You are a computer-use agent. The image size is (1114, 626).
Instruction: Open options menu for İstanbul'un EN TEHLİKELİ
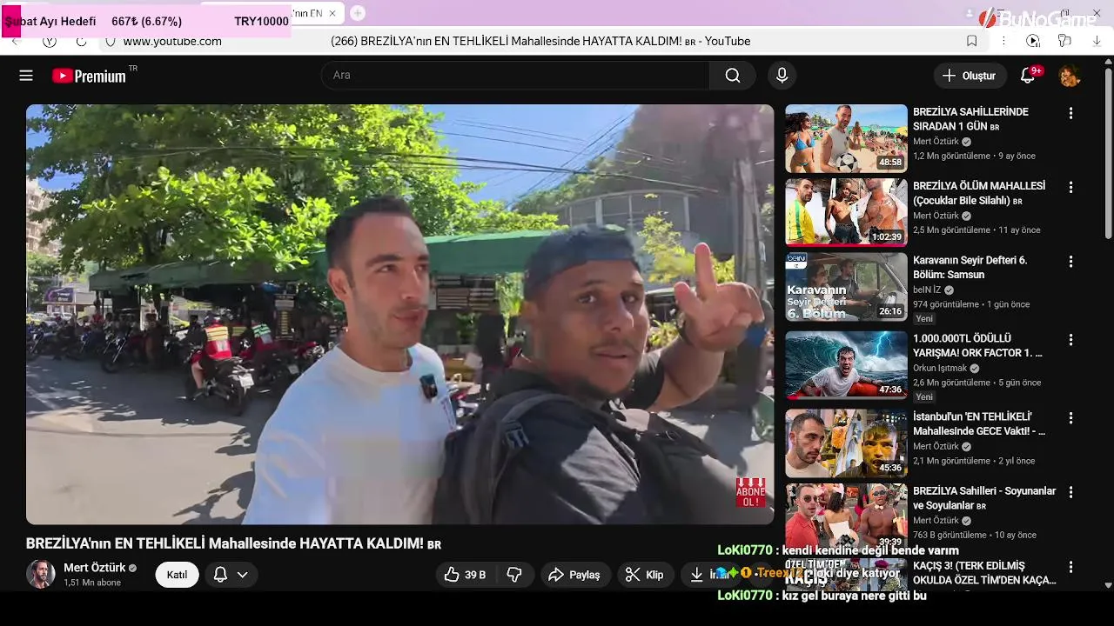(1070, 418)
